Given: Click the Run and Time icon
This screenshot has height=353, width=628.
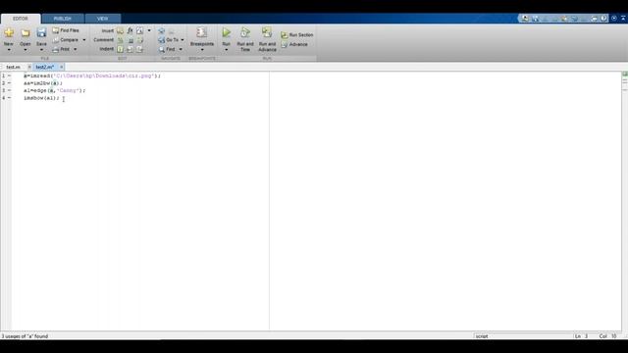Looking at the screenshot, I should (x=245, y=32).
